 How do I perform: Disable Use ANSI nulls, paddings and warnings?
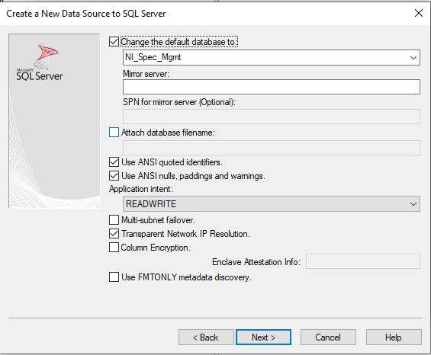coord(114,176)
